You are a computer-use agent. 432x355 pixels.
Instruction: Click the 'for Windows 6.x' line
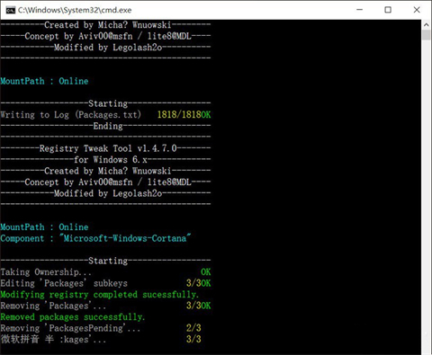coord(111,160)
